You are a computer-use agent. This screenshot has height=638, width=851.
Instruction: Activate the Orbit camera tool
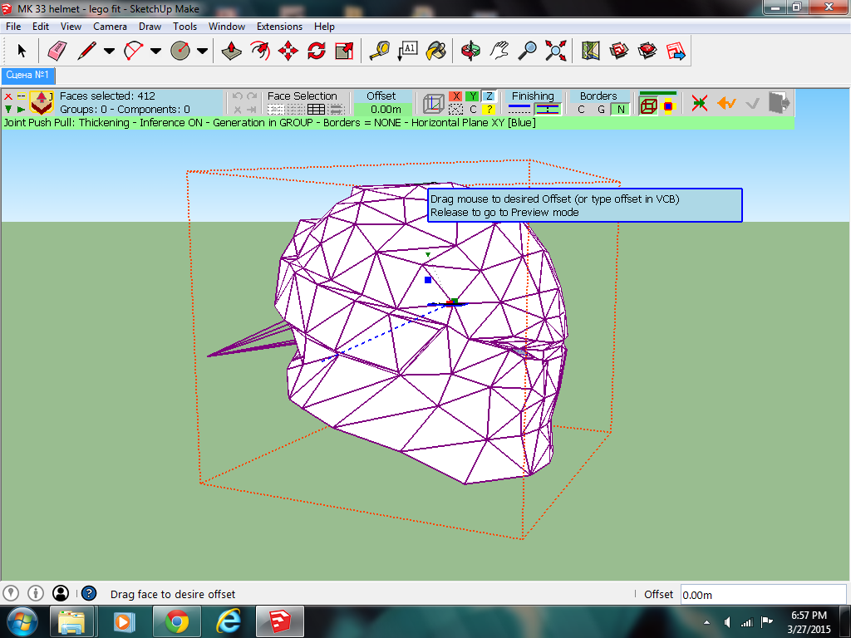point(471,52)
